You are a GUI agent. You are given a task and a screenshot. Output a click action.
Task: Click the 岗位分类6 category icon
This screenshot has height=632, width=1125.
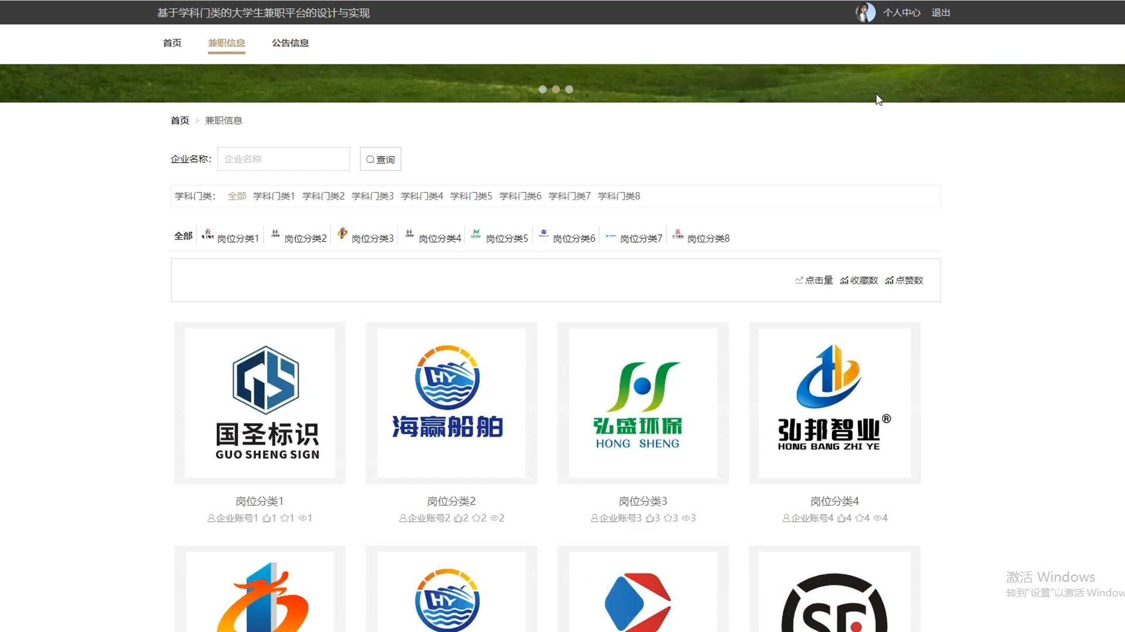(544, 234)
